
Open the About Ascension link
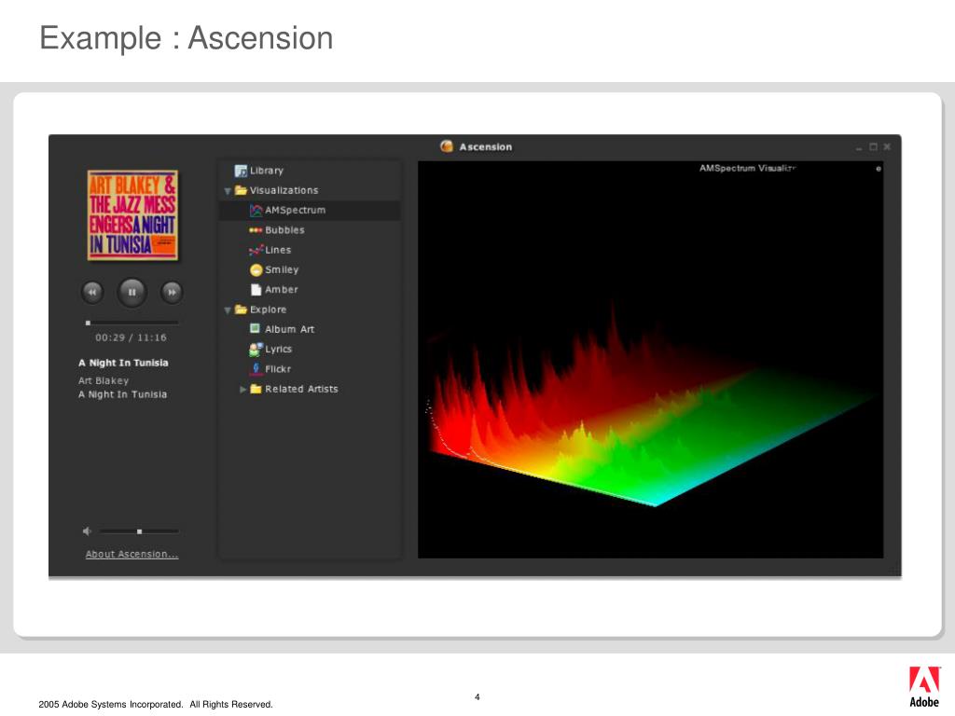pyautogui.click(x=131, y=554)
